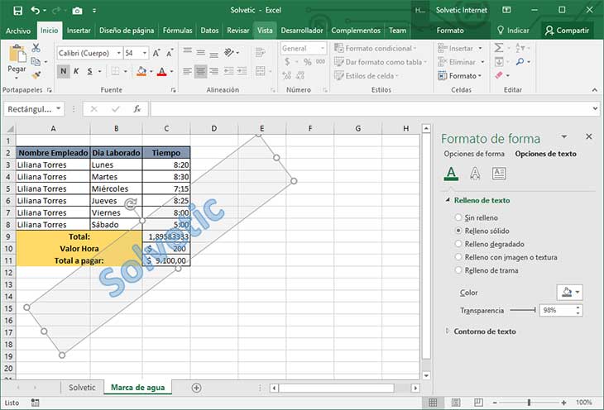Switch to the Solvetic sheet tab

(x=82, y=387)
